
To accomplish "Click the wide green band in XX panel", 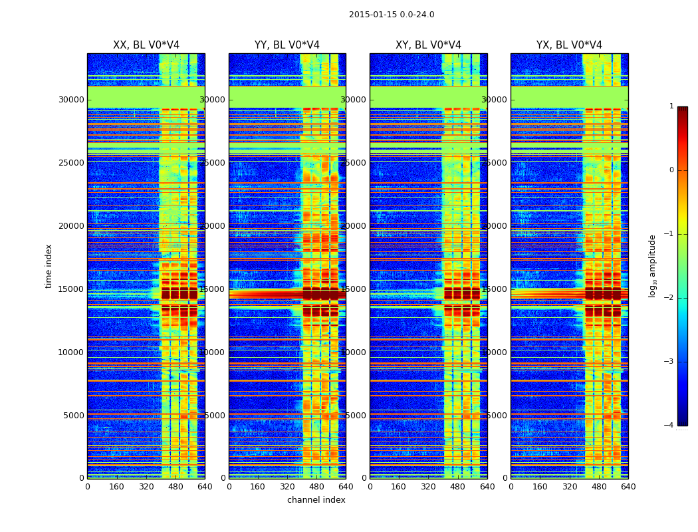I will pos(146,97).
